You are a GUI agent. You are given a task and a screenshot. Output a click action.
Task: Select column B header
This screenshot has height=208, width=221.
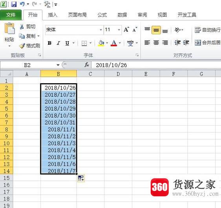[58, 74]
